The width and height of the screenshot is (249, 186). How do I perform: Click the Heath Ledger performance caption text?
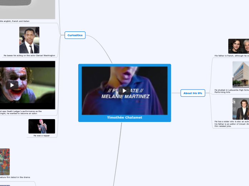[21, 112]
